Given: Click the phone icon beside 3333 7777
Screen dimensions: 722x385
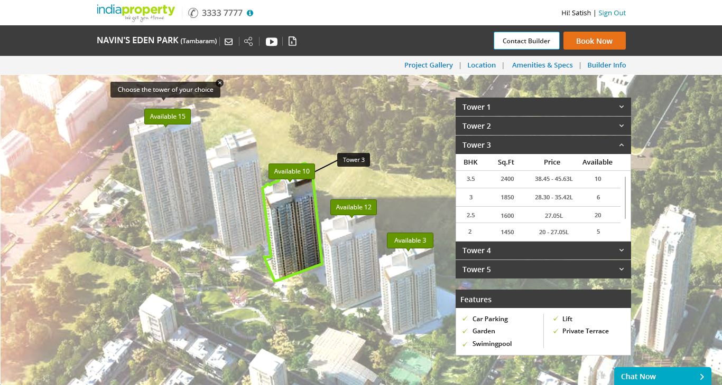Looking at the screenshot, I should click(x=193, y=13).
